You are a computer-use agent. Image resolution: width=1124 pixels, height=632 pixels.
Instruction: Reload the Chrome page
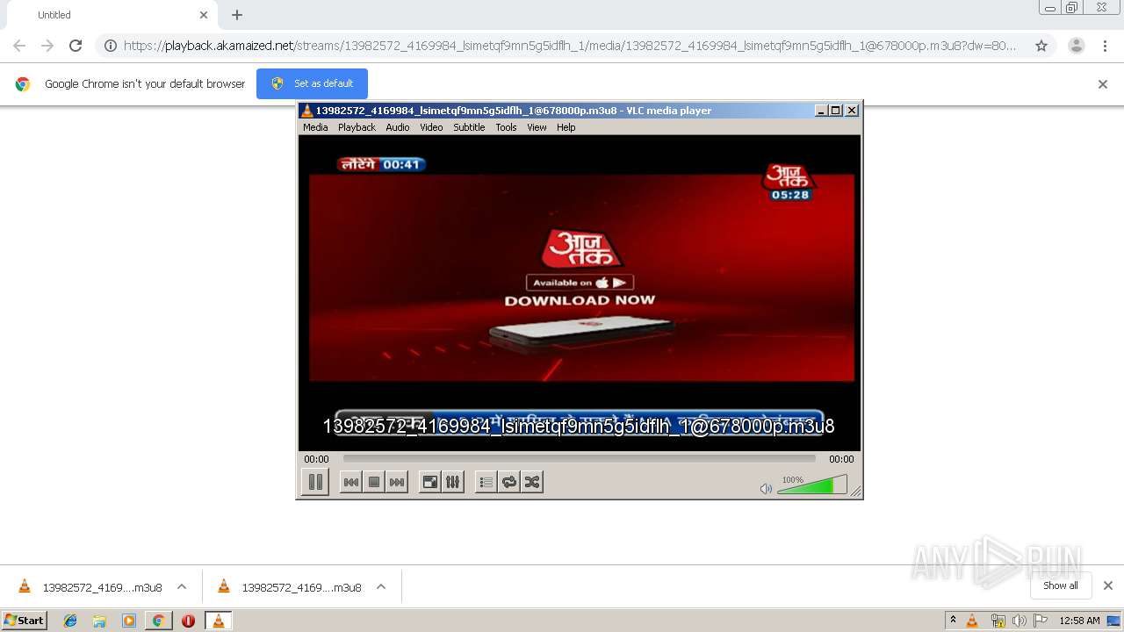(x=76, y=46)
